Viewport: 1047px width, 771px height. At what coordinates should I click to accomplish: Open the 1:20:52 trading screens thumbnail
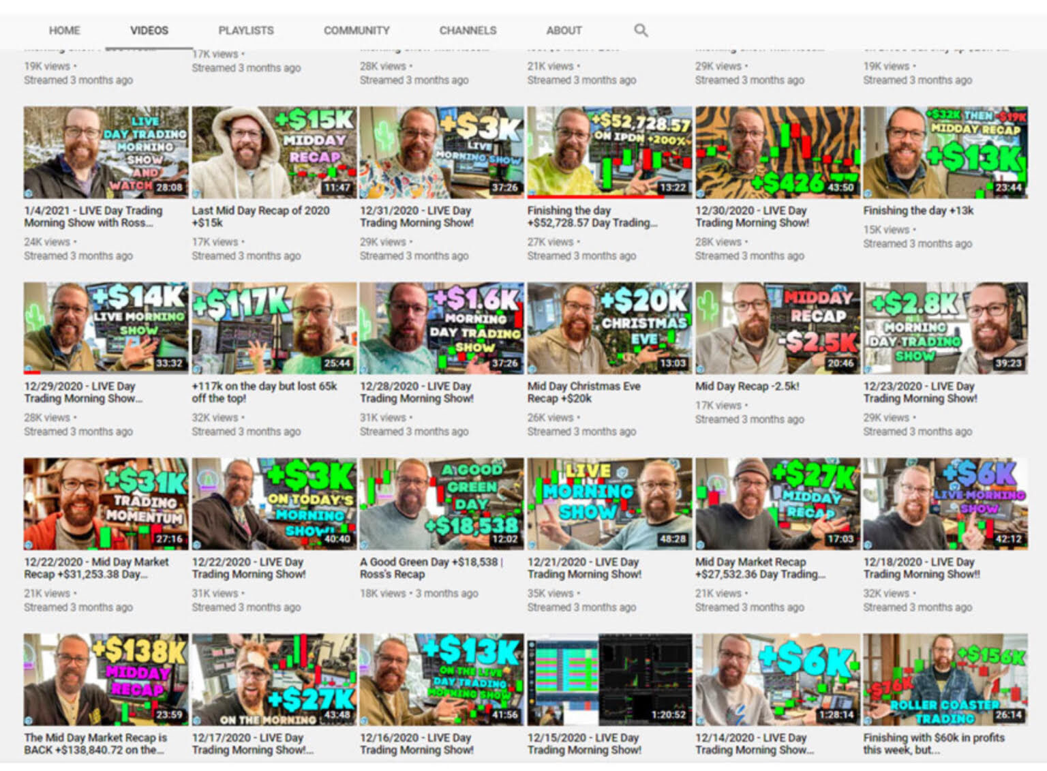[x=609, y=679]
